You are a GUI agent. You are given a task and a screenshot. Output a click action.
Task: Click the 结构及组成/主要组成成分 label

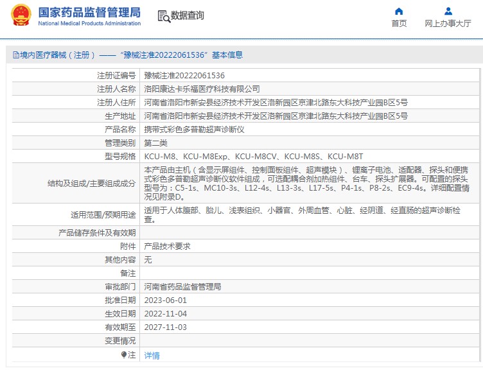(x=91, y=184)
